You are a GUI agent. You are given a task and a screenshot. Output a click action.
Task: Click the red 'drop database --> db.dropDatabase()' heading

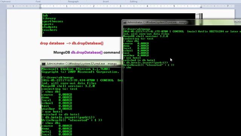[x=72, y=43]
